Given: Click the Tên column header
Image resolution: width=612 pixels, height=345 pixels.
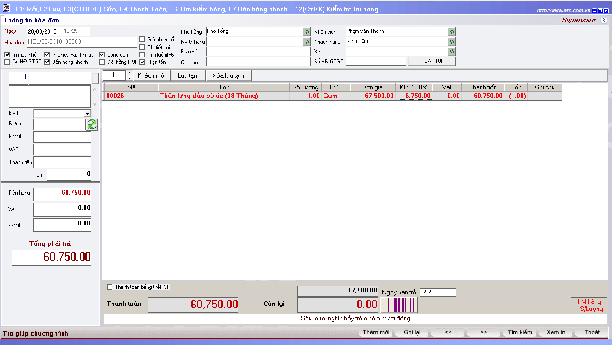Looking at the screenshot, I should pyautogui.click(x=224, y=87).
